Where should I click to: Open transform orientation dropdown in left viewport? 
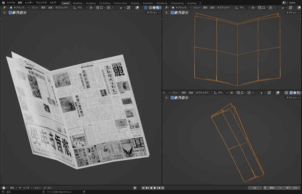pos(80,8)
